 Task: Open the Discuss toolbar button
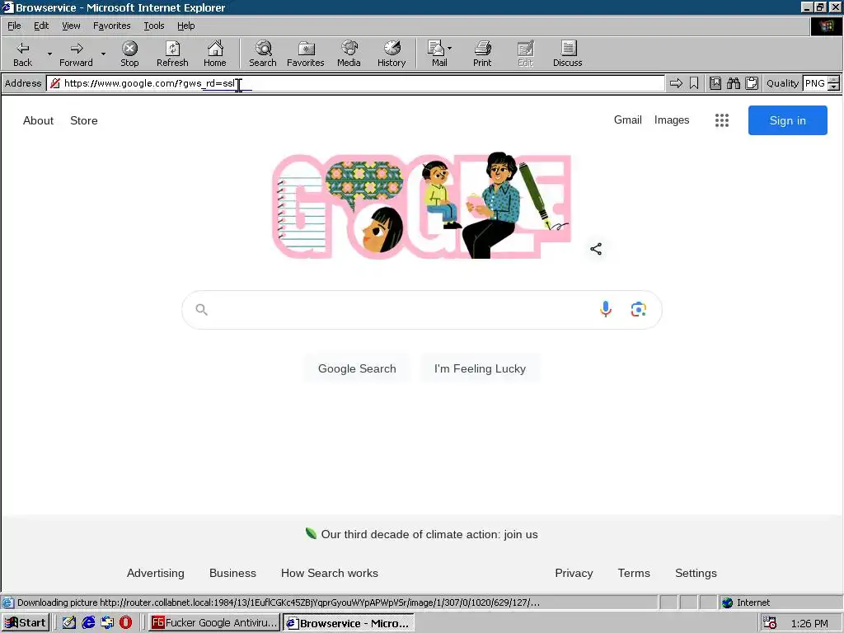(x=567, y=54)
